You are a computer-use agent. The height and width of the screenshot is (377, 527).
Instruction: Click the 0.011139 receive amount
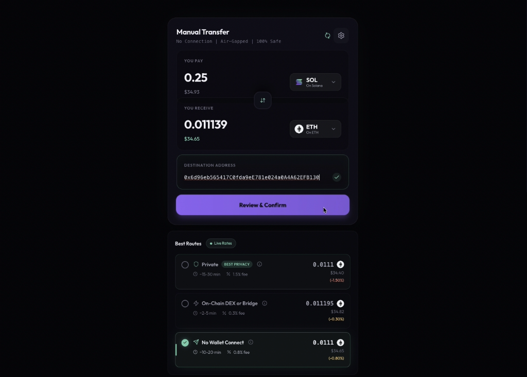[206, 125]
